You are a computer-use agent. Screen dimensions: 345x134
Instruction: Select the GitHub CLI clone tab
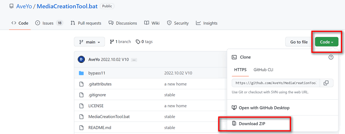[x=263, y=69]
